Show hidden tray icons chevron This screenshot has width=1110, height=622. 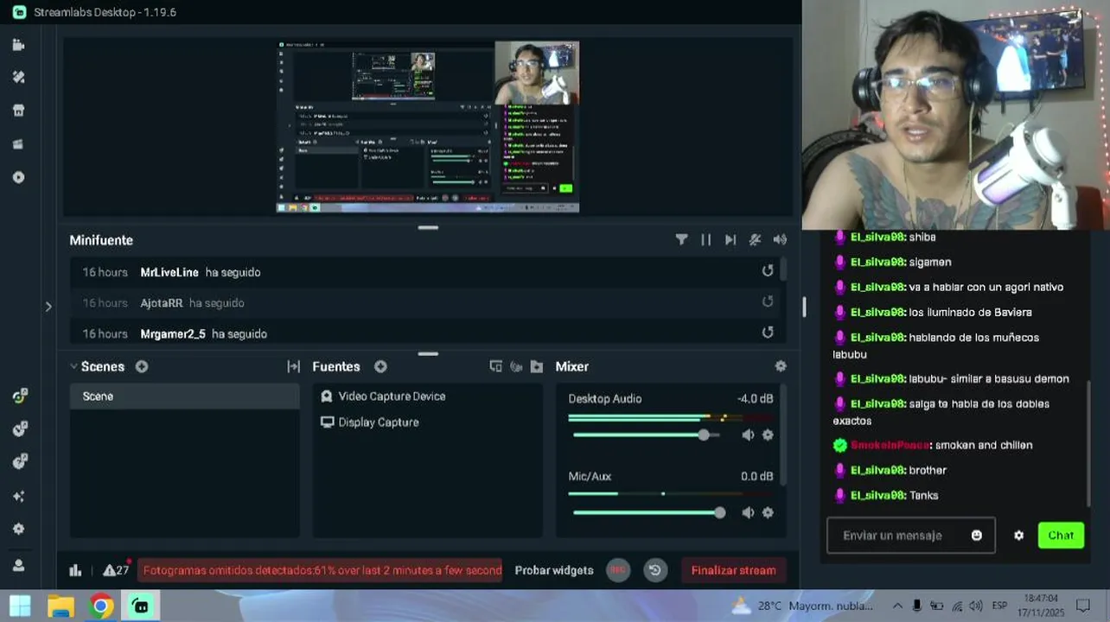tap(897, 606)
